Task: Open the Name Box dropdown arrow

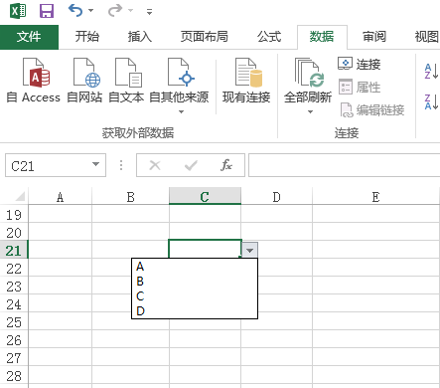Action: point(96,164)
